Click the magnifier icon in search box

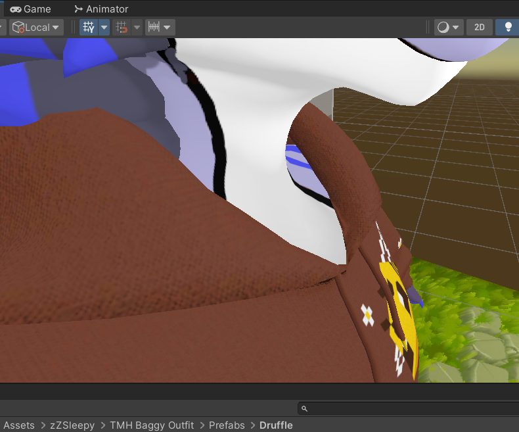305,409
